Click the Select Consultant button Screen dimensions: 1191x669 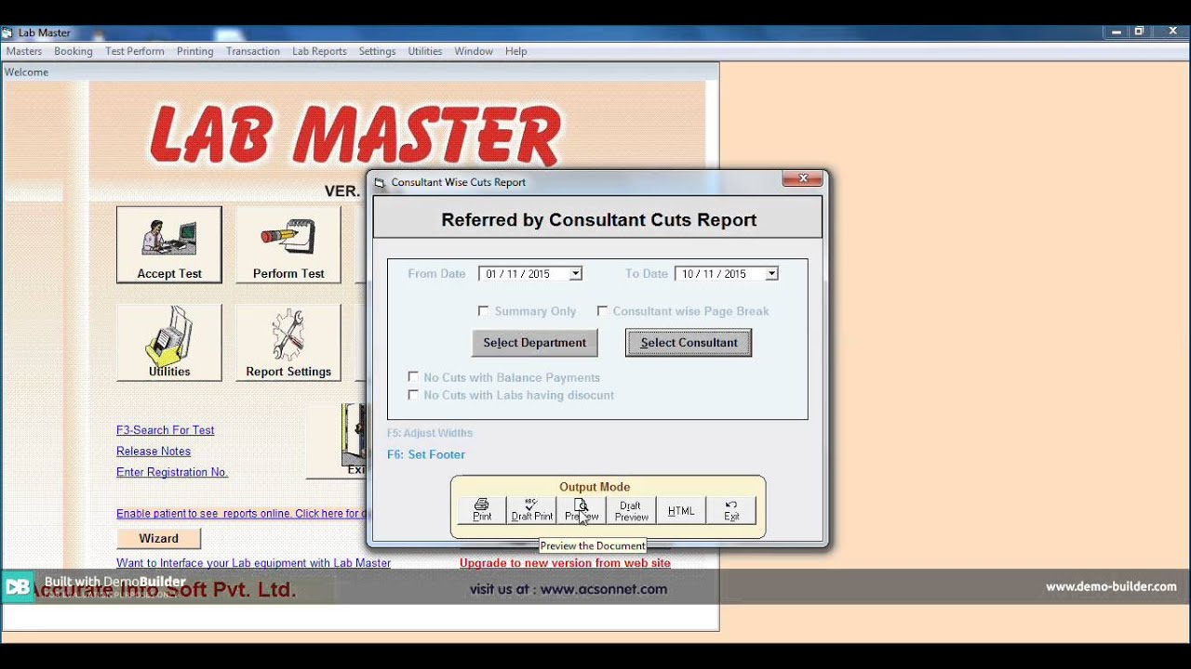(x=689, y=343)
